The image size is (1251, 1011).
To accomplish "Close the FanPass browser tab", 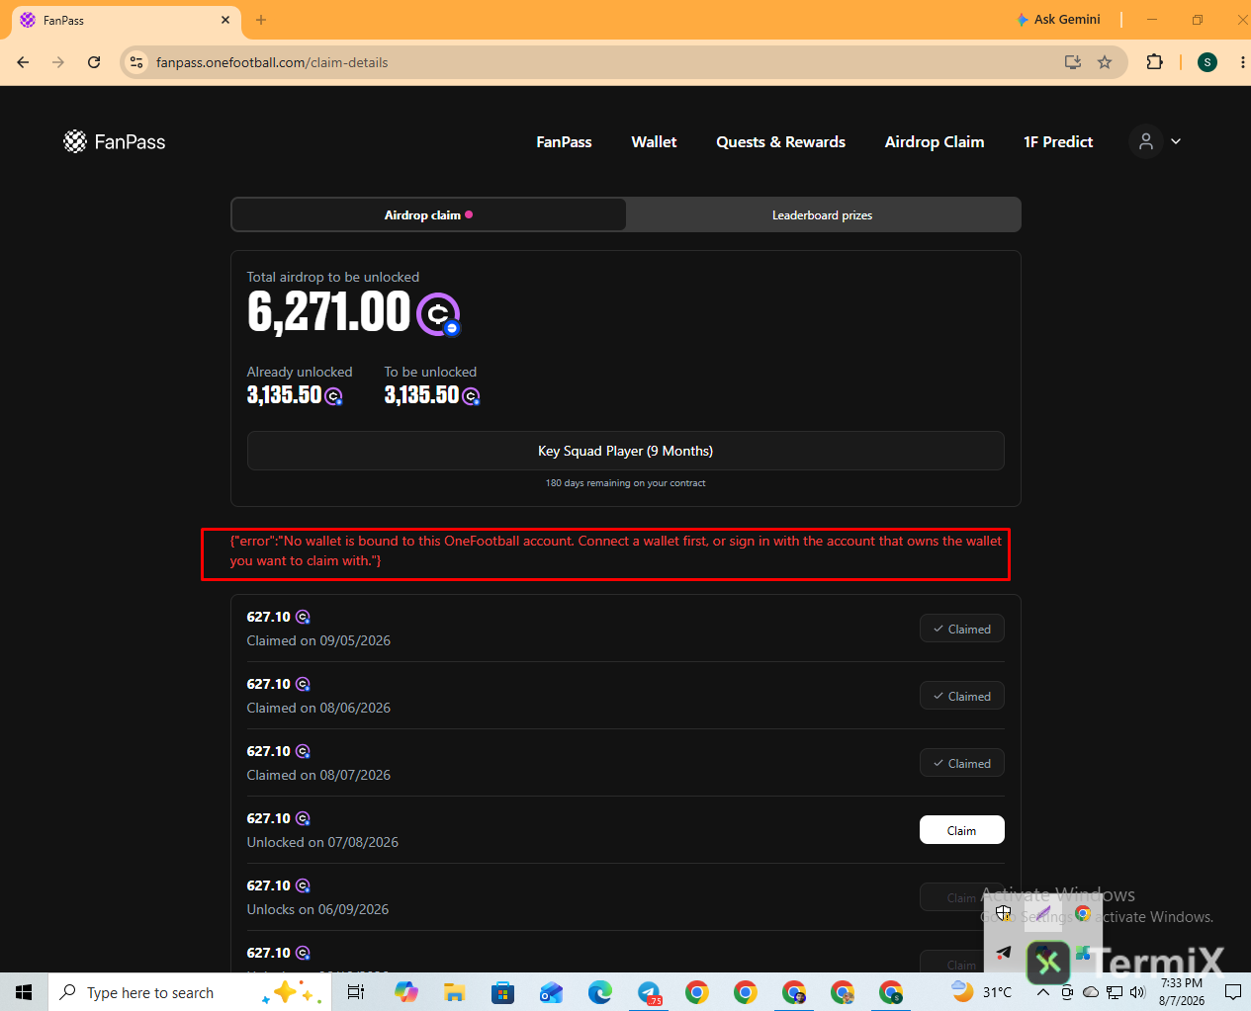I will [x=225, y=20].
